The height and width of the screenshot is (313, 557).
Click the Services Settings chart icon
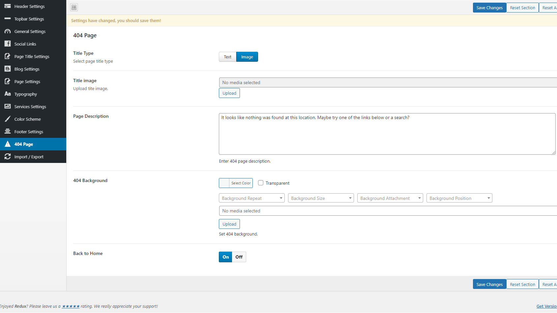coord(8,107)
